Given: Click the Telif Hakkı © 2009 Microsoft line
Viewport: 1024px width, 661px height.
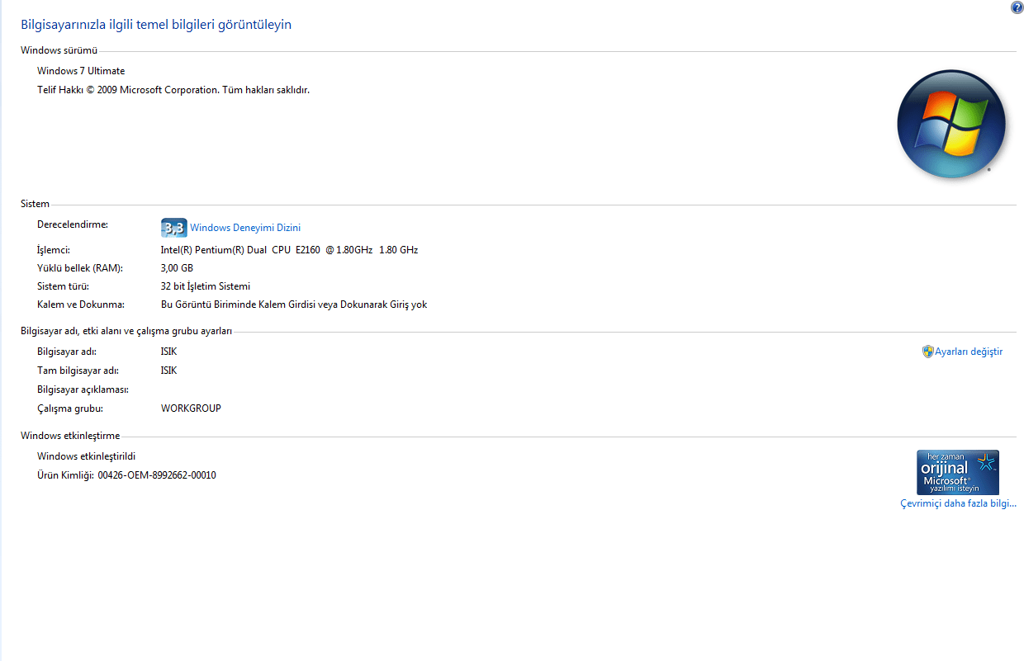Looking at the screenshot, I should [x=173, y=90].
